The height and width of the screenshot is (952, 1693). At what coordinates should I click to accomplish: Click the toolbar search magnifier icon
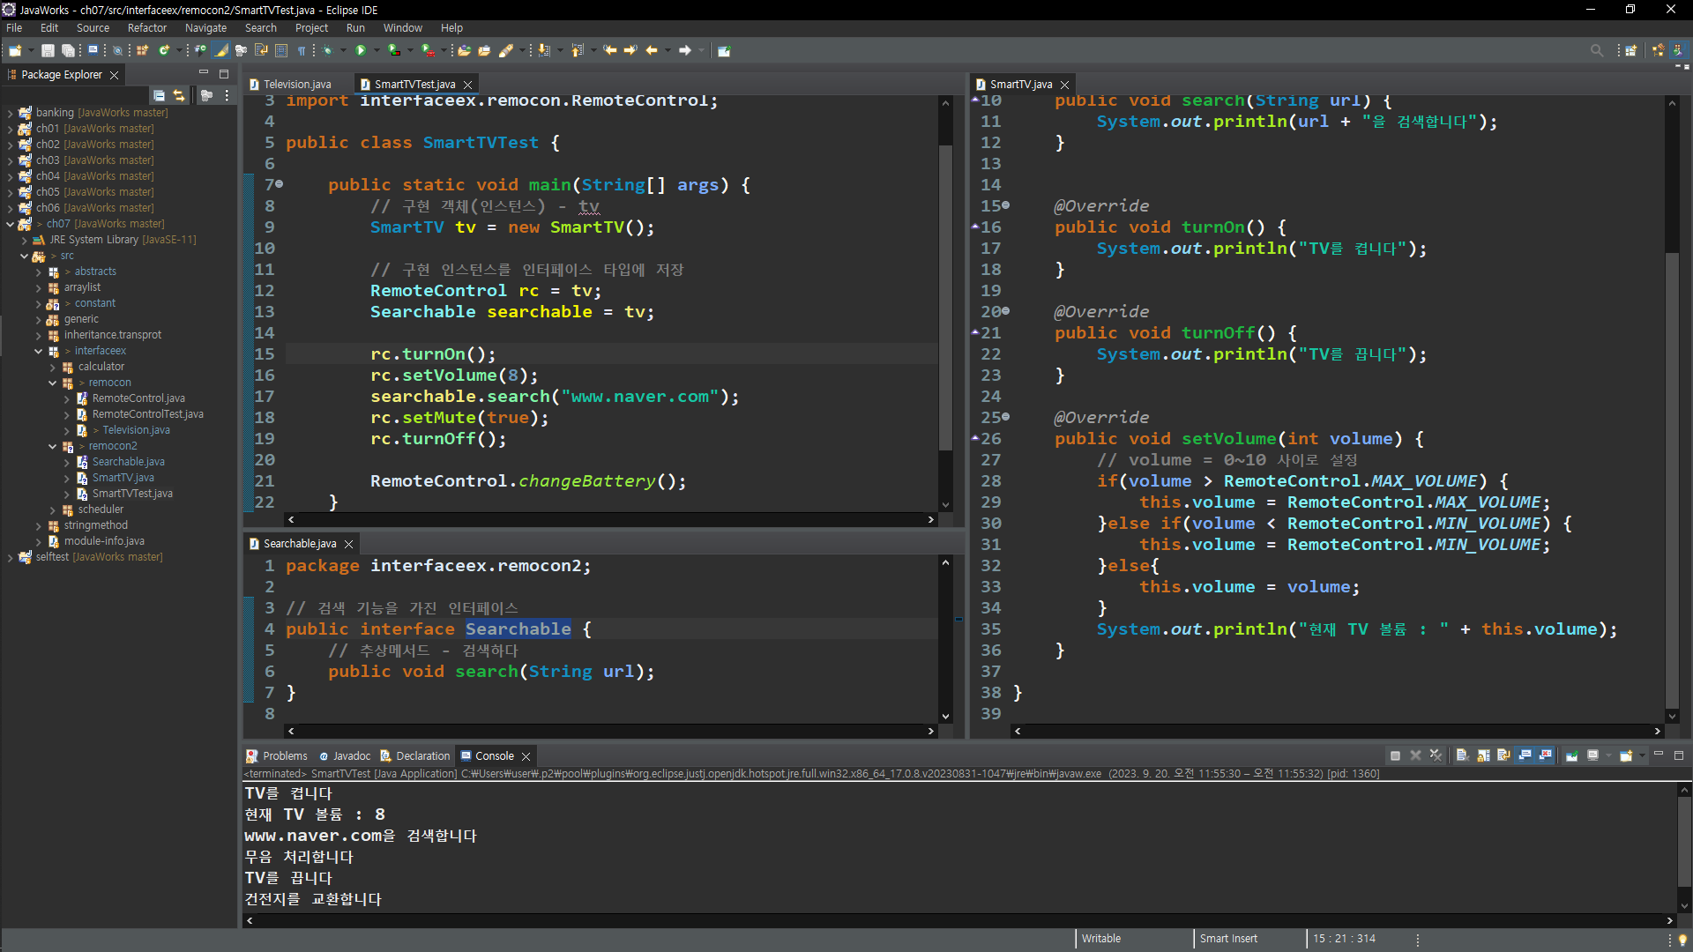(1596, 50)
